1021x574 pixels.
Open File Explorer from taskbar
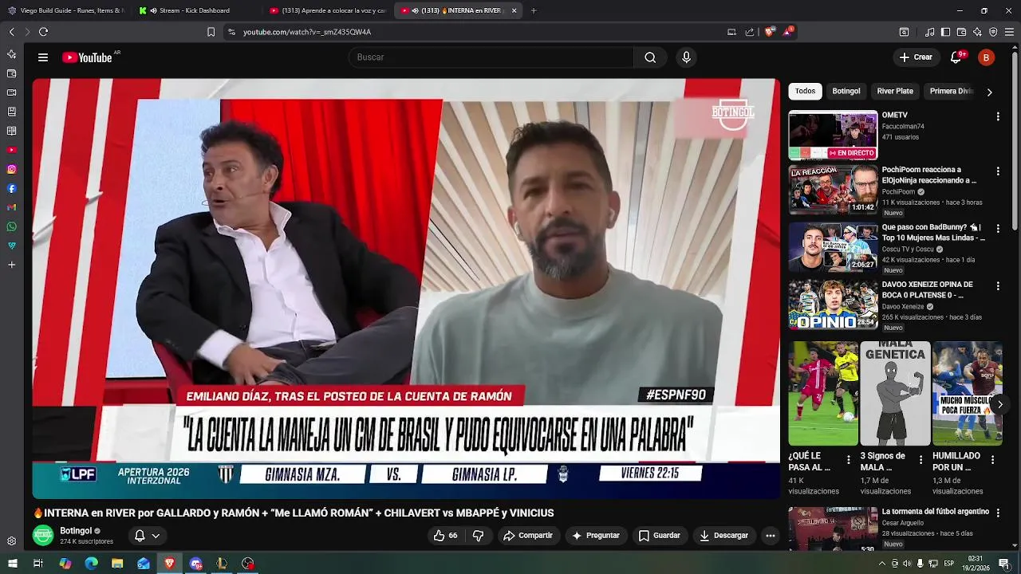[x=117, y=564]
